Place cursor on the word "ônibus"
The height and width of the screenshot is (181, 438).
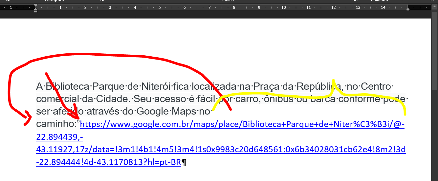[279, 99]
